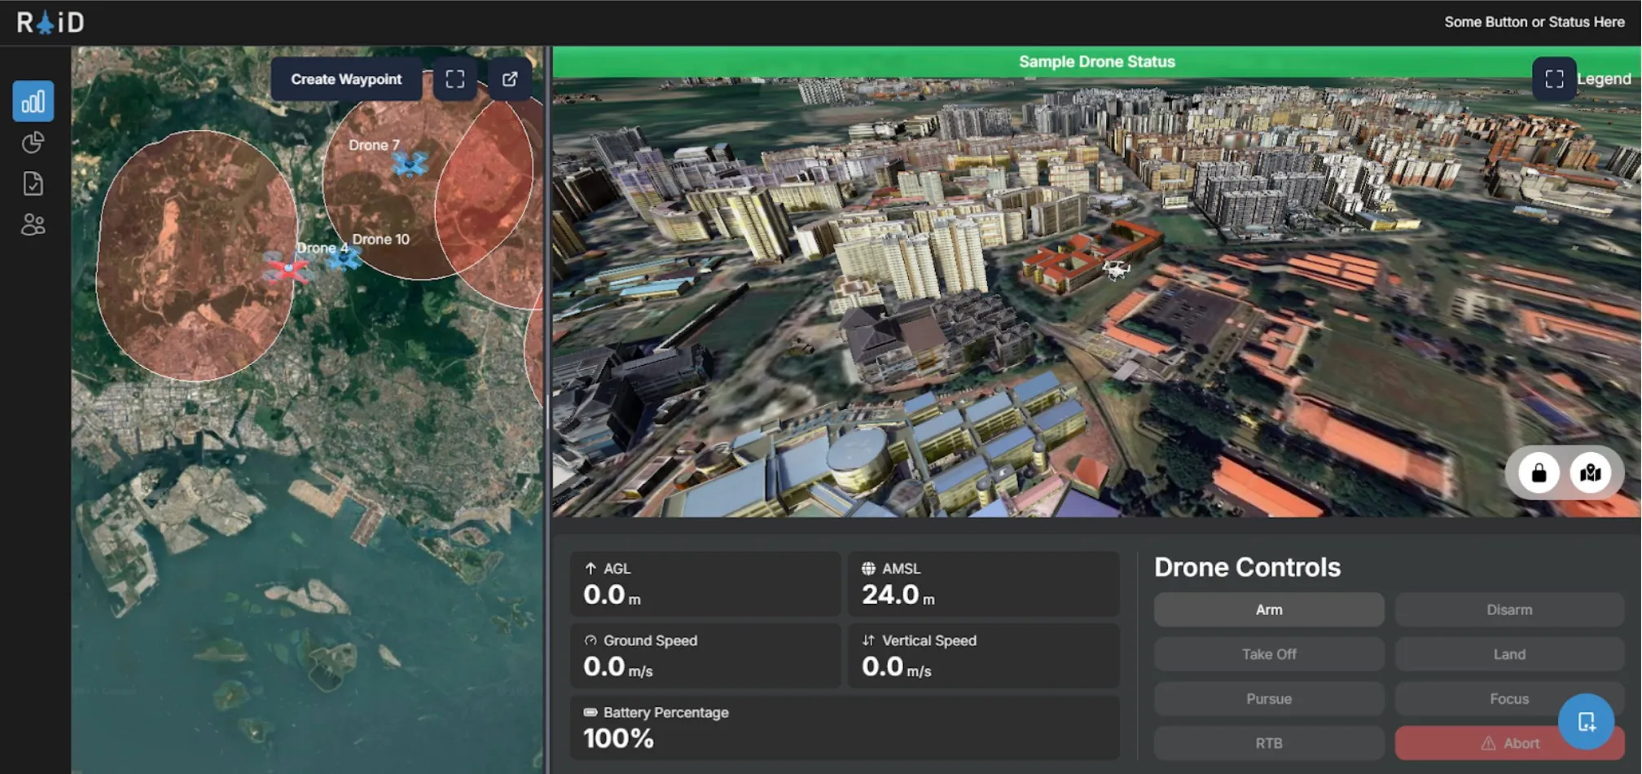
Task: Select the red Drone 4 marker
Action: tap(287, 268)
